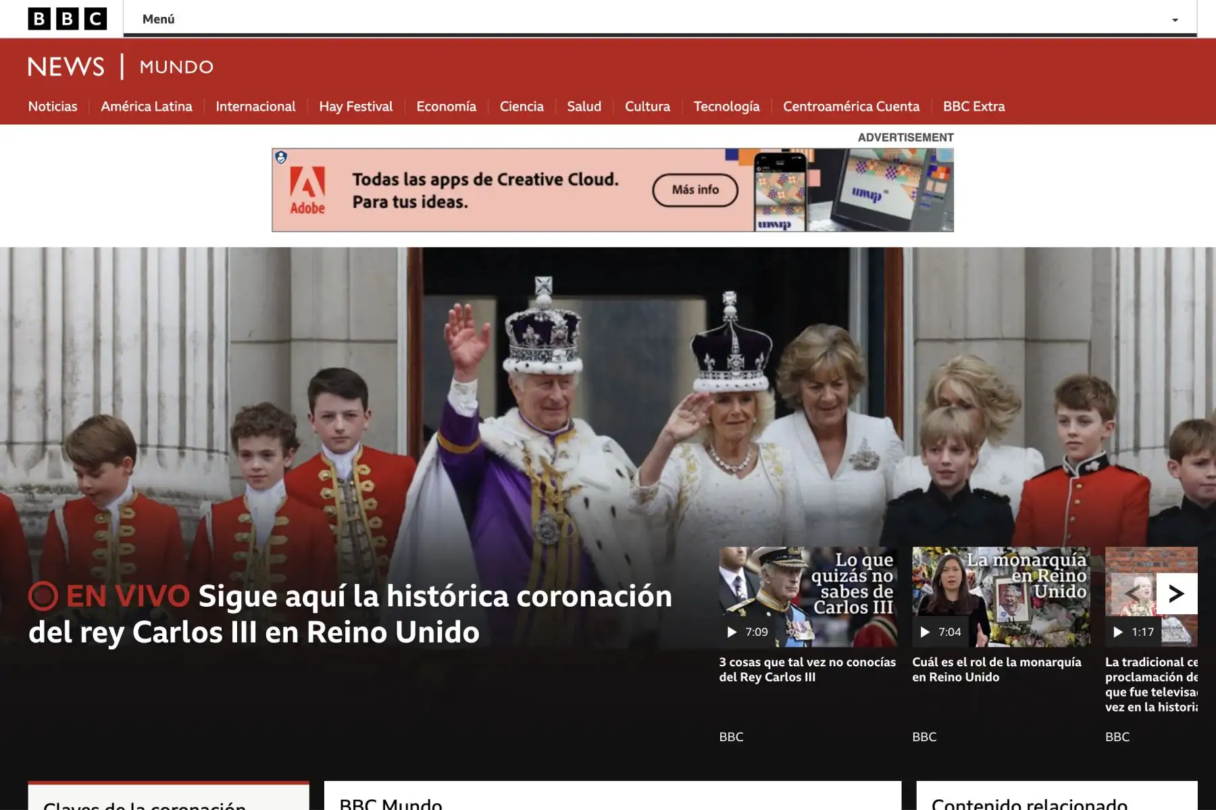Click the ad privacy shield icon
This screenshot has height=810, width=1216.
click(281, 157)
